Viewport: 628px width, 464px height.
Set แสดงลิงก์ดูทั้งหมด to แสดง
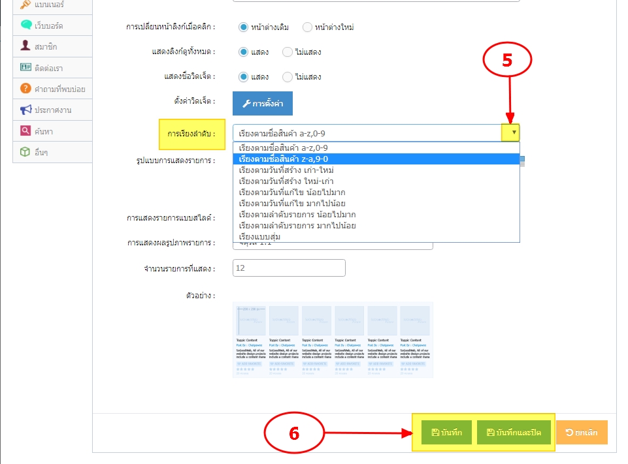(x=243, y=52)
